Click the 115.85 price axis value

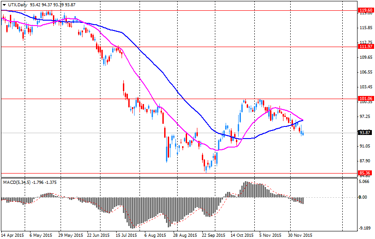[x=366, y=28]
